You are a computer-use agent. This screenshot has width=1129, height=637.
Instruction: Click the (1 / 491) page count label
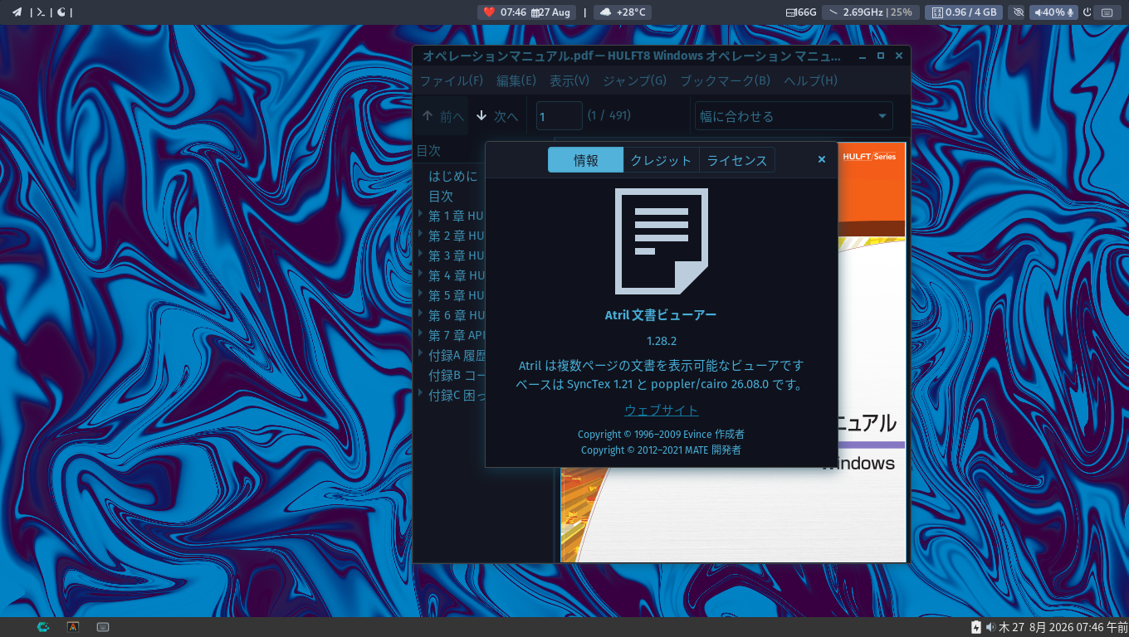(x=608, y=115)
